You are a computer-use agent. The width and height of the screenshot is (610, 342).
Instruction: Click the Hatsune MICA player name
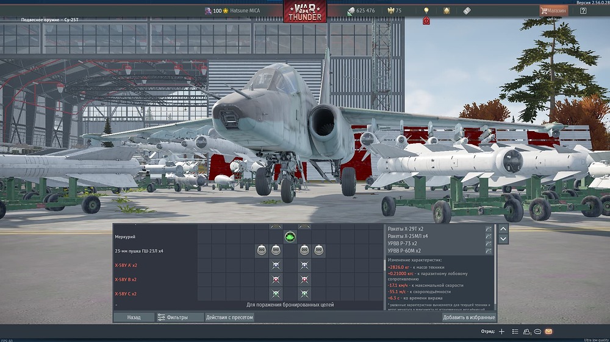(x=245, y=11)
